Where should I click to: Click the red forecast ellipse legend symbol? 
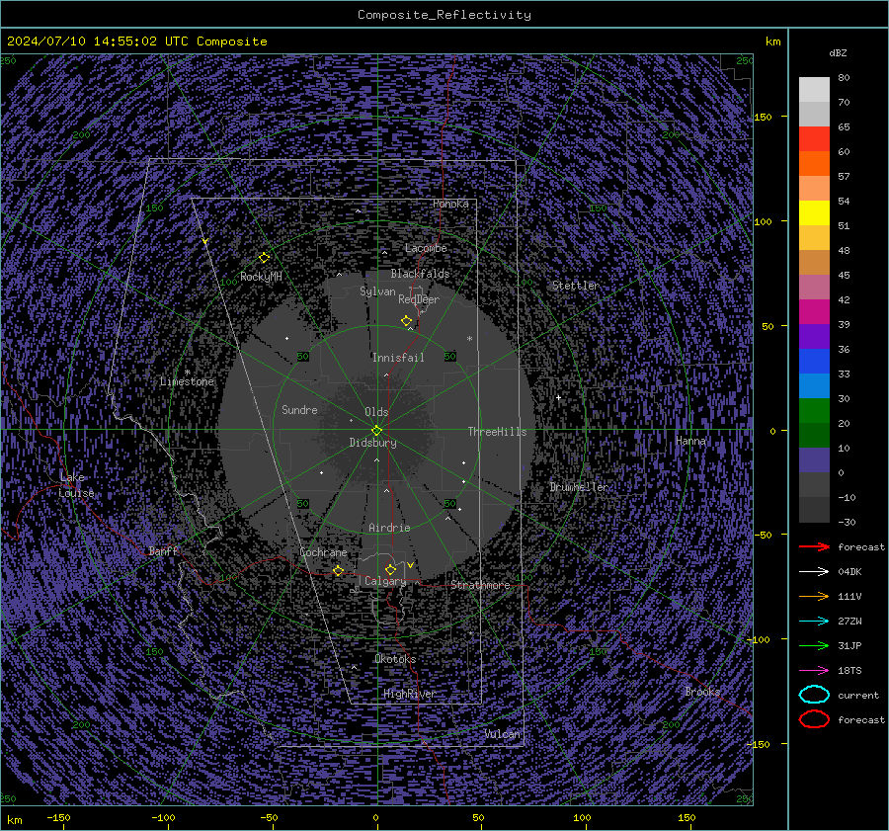pos(814,719)
